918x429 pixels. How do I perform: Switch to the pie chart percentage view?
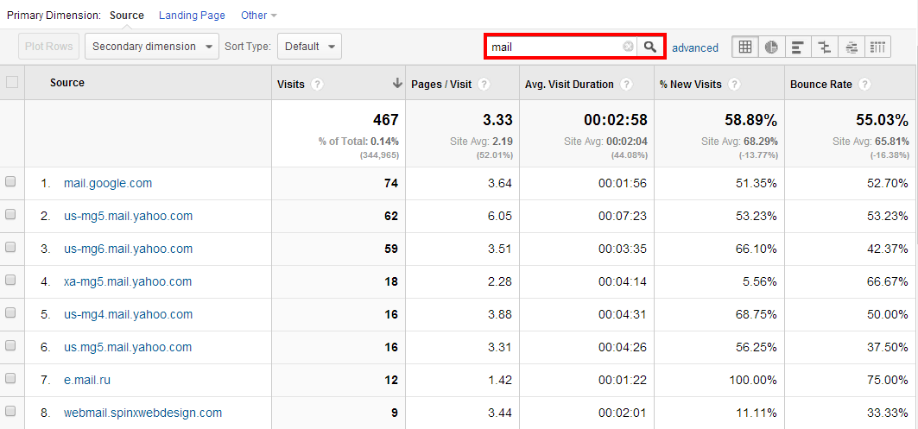pos(771,47)
